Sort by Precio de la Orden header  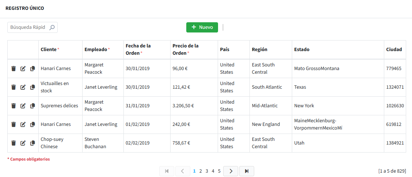(185, 50)
